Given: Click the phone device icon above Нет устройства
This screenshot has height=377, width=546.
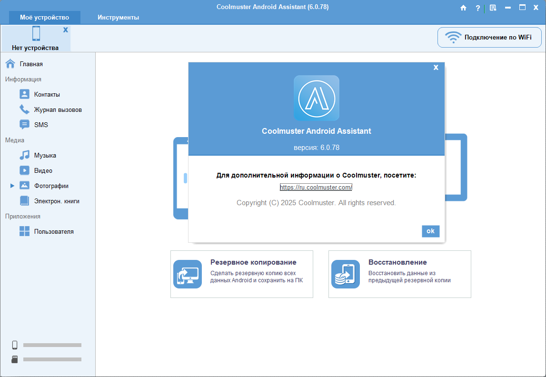Looking at the screenshot, I should (36, 33).
